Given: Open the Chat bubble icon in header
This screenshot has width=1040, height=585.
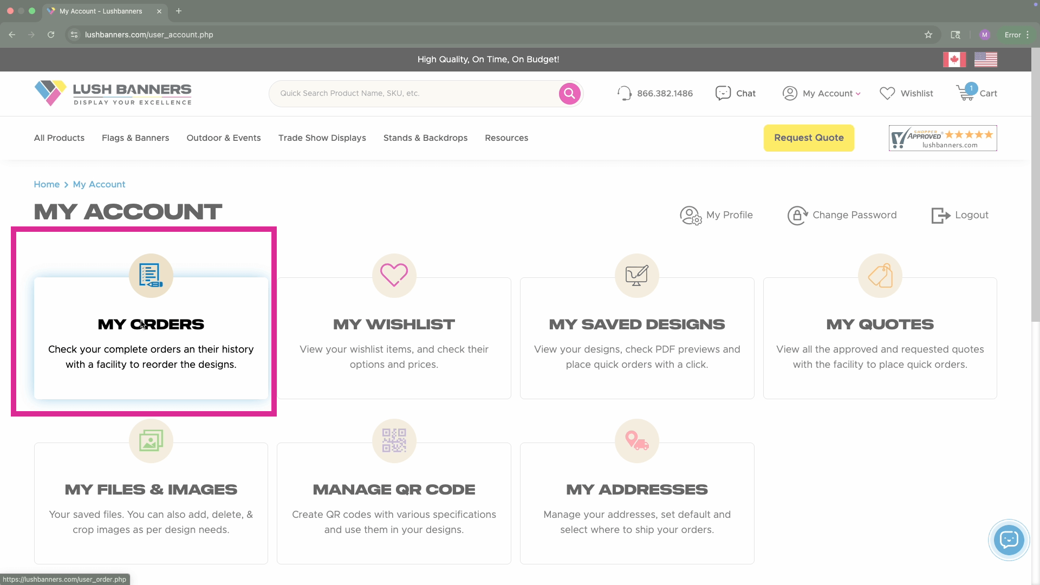Looking at the screenshot, I should click(723, 93).
